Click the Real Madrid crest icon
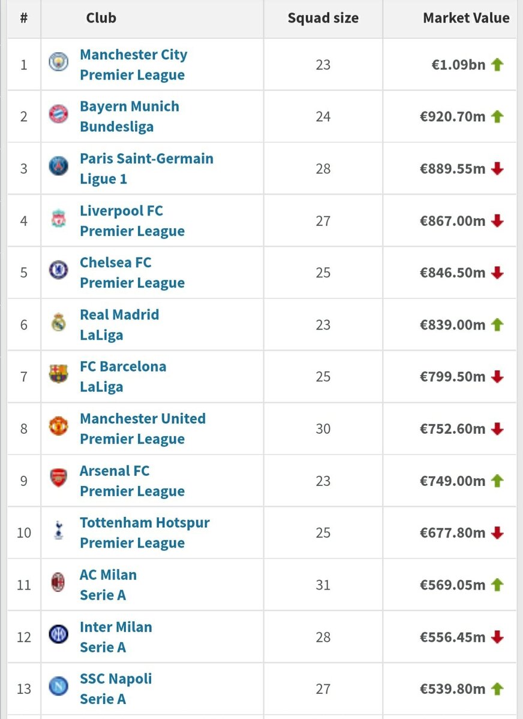Viewport: 523px width, 719px height. click(x=58, y=322)
